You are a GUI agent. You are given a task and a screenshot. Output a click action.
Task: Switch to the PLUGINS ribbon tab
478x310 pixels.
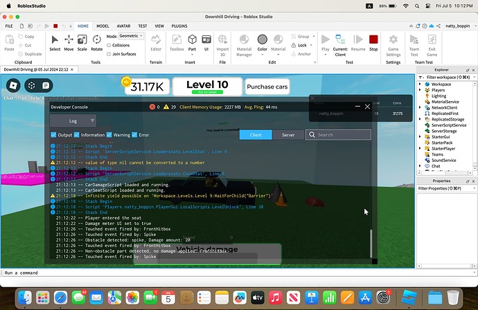[x=179, y=26]
